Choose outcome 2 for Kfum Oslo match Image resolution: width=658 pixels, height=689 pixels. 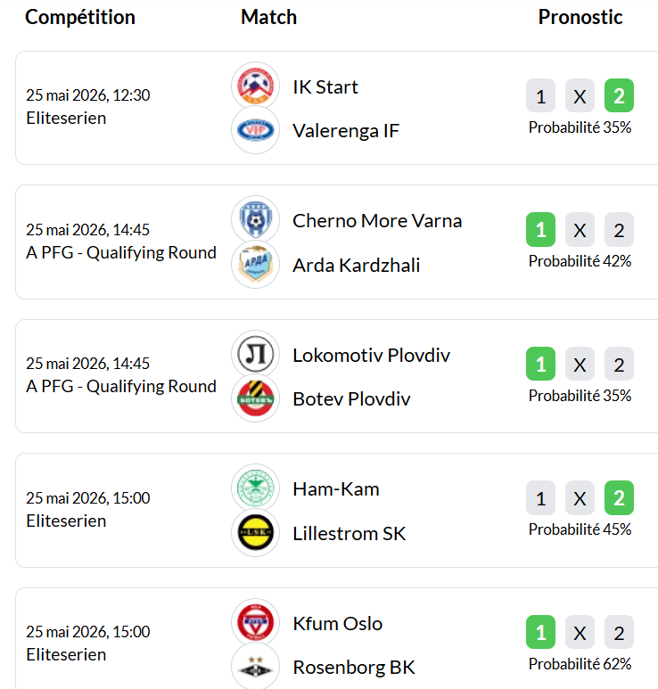(x=619, y=632)
